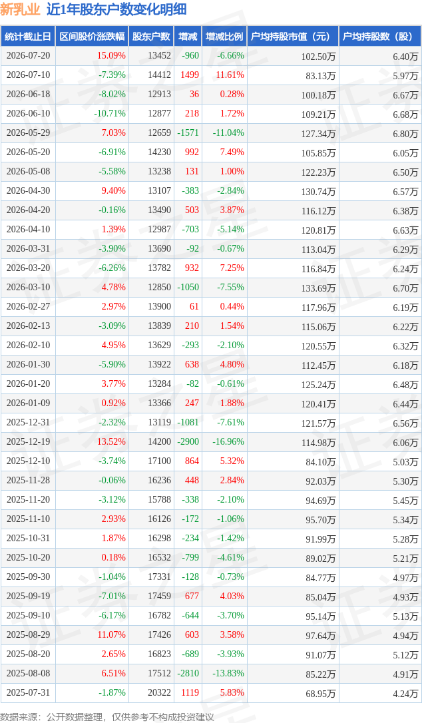Select the 2025-12-31 date cell
Viewport: 422px width, 723px height.
coord(28,422)
